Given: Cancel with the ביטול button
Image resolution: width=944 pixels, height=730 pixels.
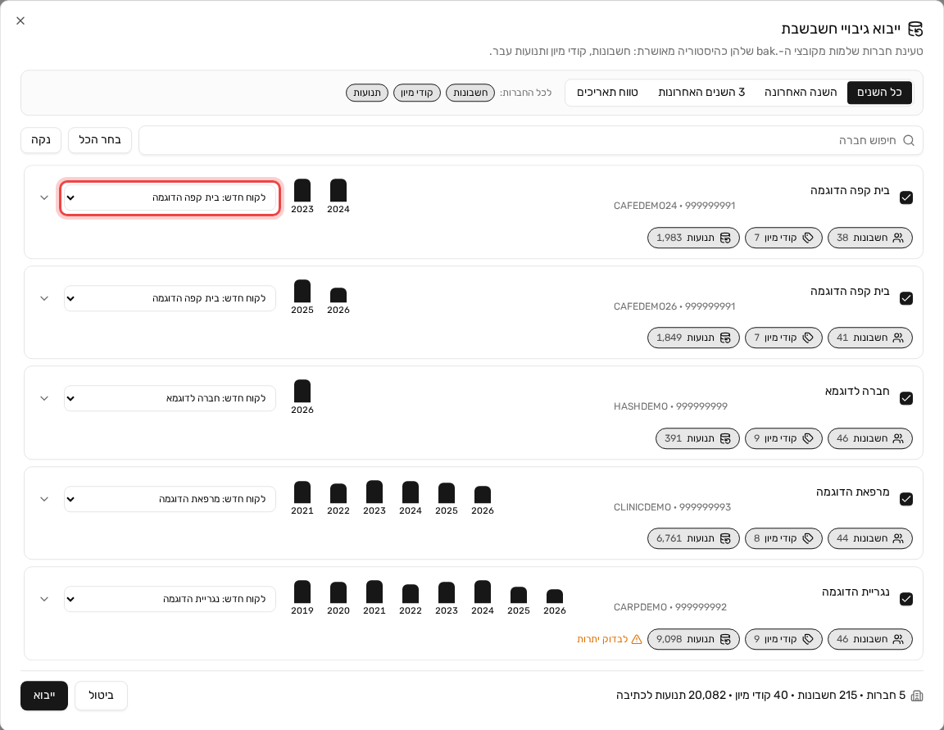Looking at the screenshot, I should tap(101, 696).
